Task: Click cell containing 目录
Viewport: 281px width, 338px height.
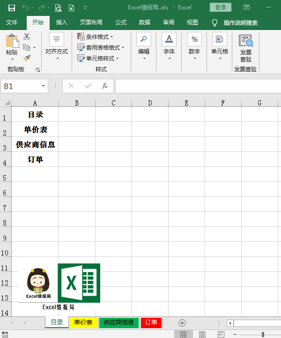Action: click(35, 114)
